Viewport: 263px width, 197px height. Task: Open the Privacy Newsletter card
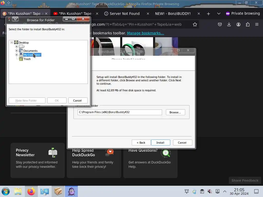point(37,160)
